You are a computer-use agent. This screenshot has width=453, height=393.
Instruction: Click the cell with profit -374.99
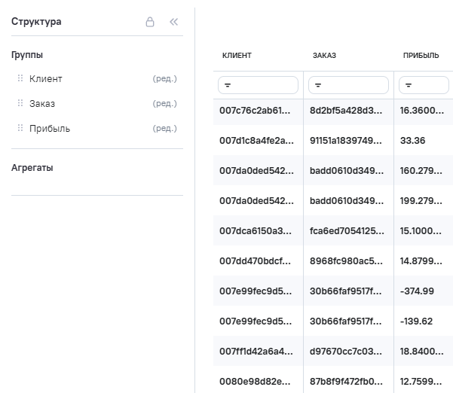pyautogui.click(x=418, y=291)
